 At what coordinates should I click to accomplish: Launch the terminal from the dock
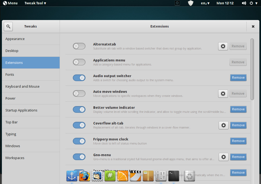[173, 176]
